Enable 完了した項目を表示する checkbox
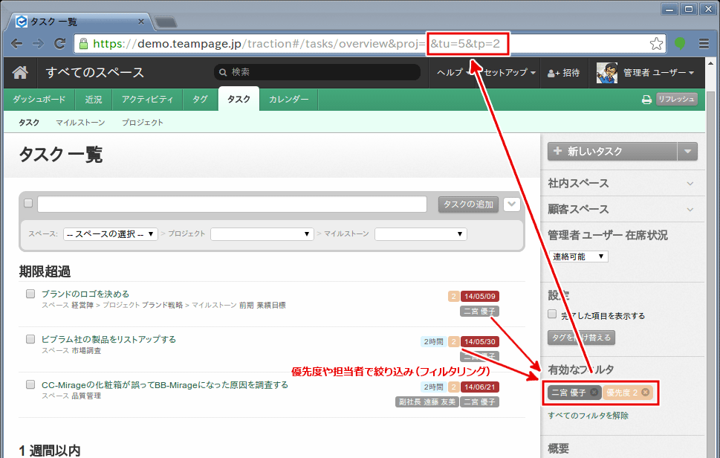Image resolution: width=720 pixels, height=458 pixels. 551,315
